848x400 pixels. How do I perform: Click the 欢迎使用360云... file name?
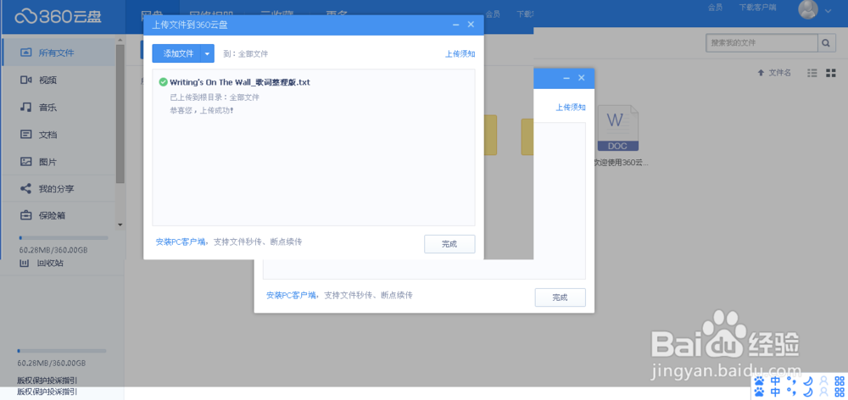pos(620,162)
